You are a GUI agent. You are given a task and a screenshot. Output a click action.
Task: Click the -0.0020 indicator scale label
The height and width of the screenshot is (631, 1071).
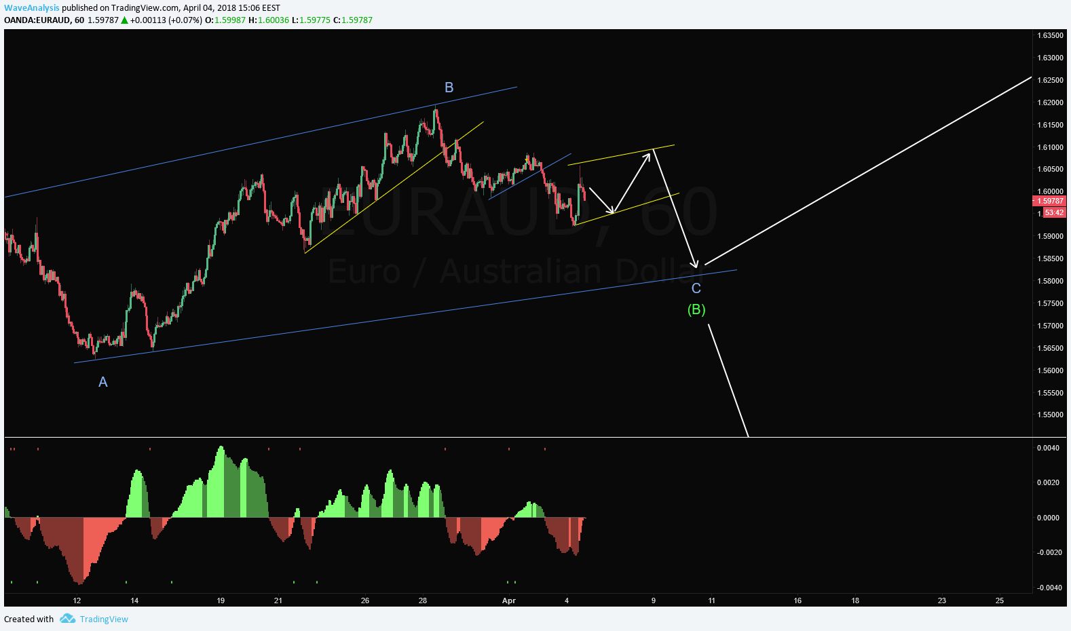tap(1048, 552)
